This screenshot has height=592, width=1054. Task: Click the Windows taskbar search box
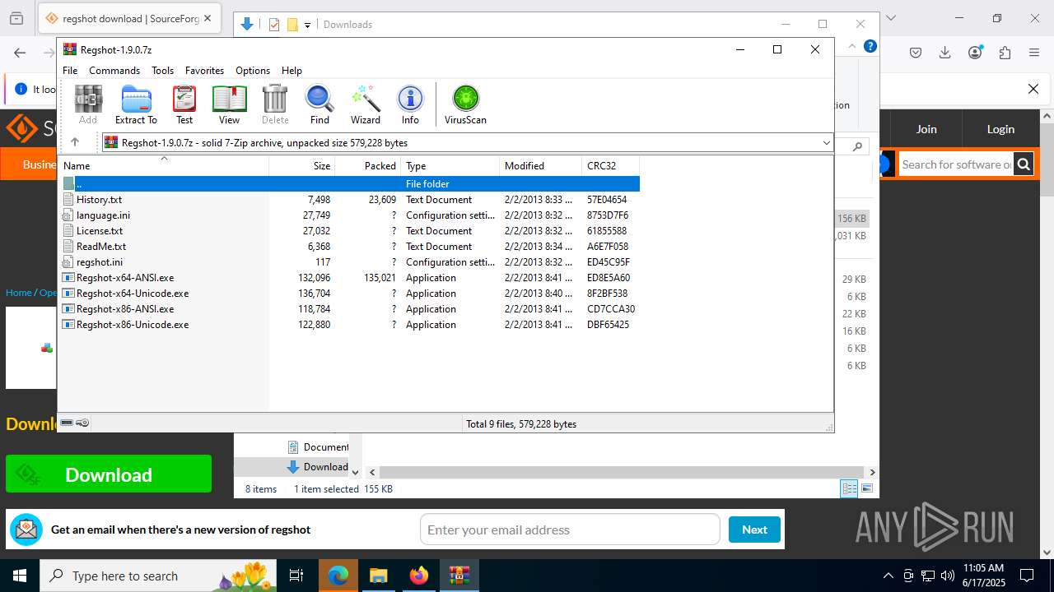pyautogui.click(x=159, y=576)
